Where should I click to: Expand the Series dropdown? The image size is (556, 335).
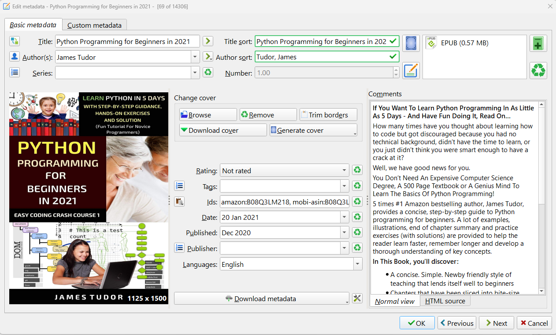click(x=195, y=73)
